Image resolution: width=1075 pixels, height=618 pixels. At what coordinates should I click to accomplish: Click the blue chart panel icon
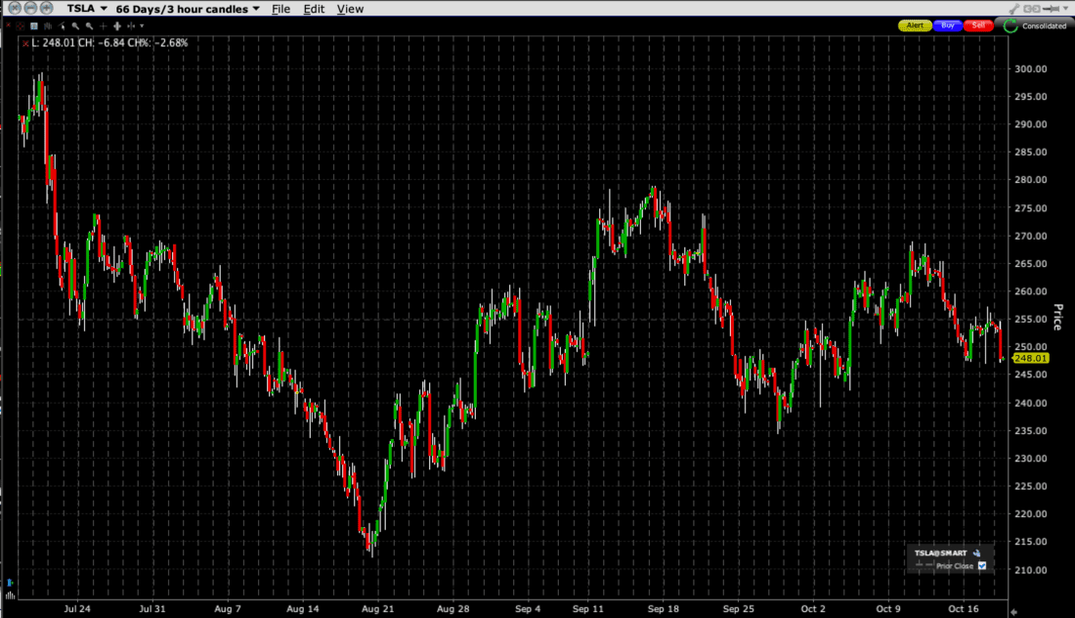[x=33, y=26]
